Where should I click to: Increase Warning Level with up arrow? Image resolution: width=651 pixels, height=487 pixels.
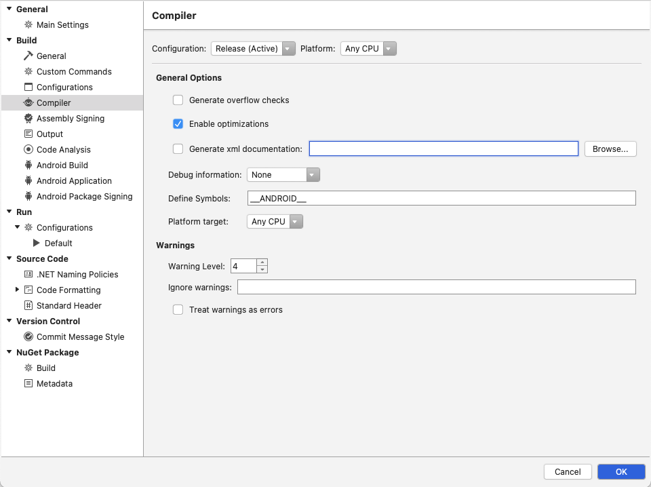[262, 262]
